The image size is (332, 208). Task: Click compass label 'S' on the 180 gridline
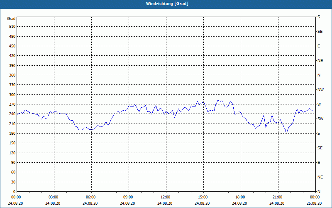(x=319, y=134)
